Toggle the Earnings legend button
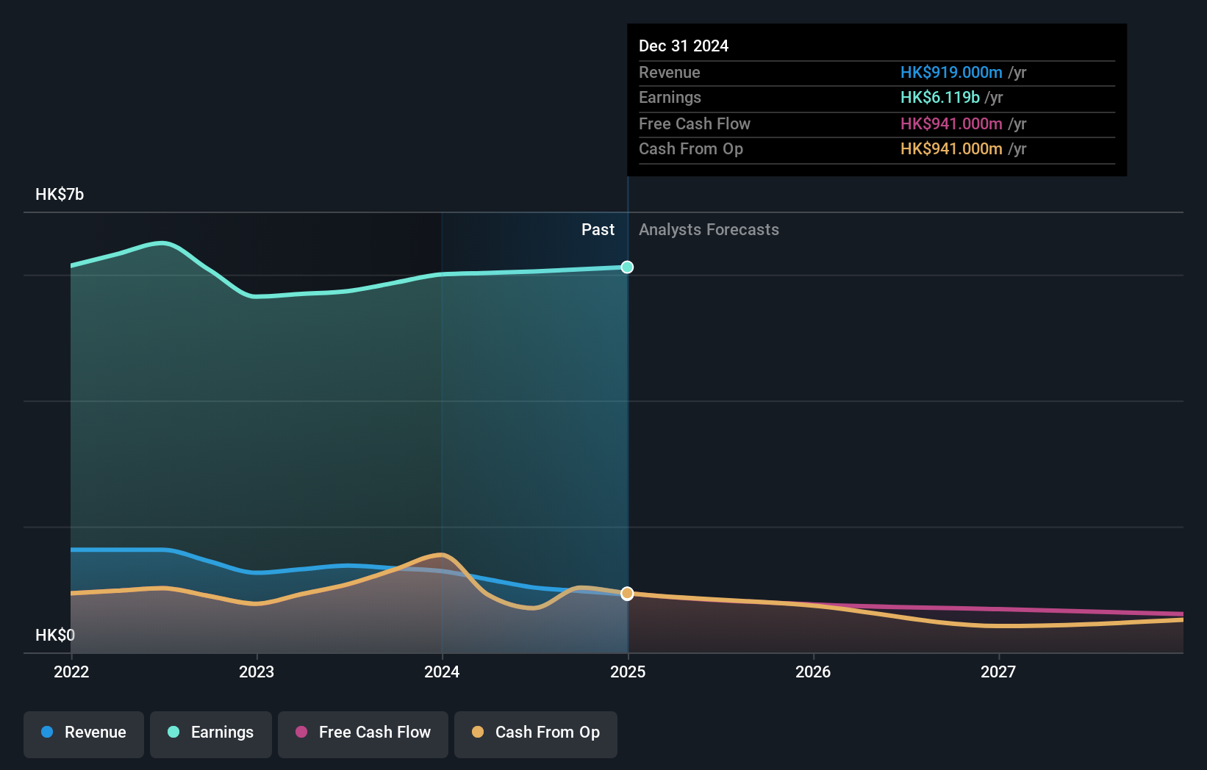The width and height of the screenshot is (1207, 770). pyautogui.click(x=211, y=734)
